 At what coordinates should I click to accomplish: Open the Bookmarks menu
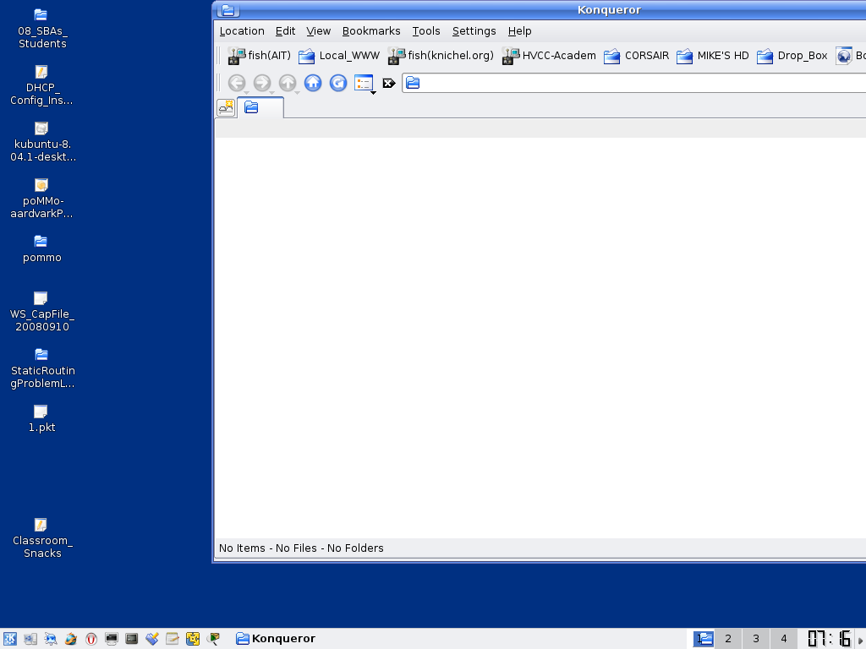(370, 31)
